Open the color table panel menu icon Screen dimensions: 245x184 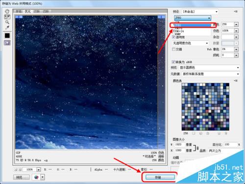coord(236,81)
